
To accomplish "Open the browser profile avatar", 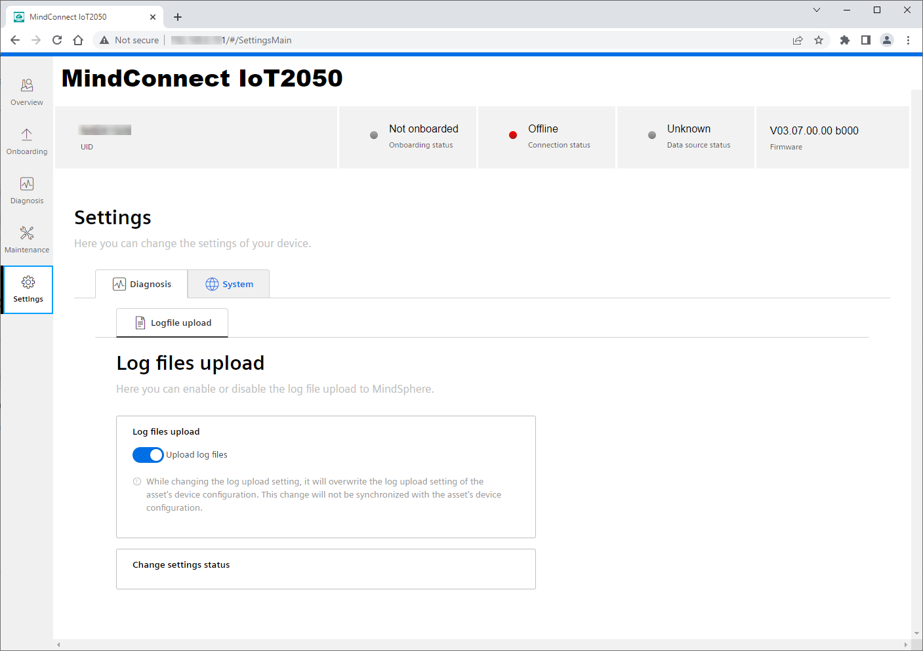I will 887,40.
